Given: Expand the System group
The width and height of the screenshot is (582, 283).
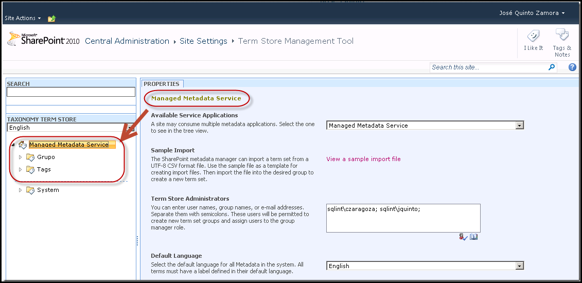Looking at the screenshot, I should coord(21,190).
